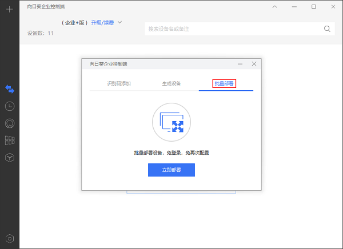Viewport: 343px width, 249px height.
Task: Close the 向日葵企业控制端 dialog
Action: coord(254,64)
